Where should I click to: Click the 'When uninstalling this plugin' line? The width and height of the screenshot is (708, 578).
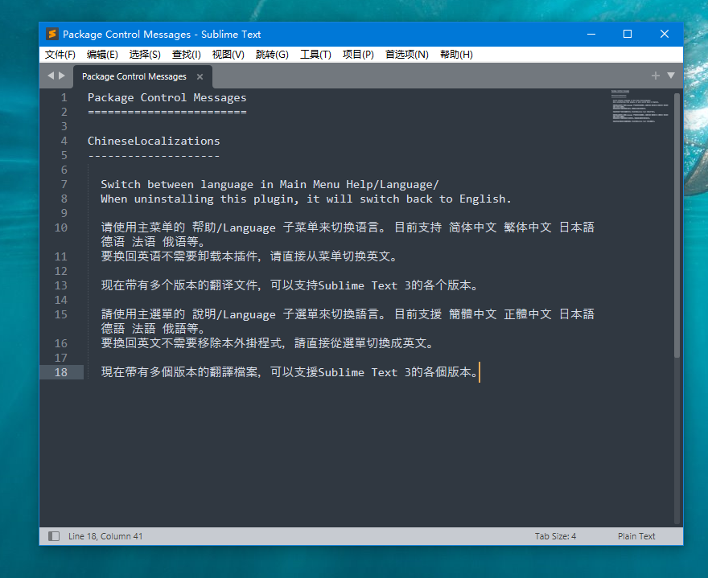[306, 199]
